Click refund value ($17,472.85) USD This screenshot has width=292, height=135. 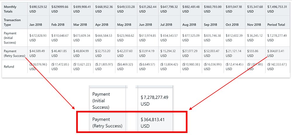[x=60, y=67]
